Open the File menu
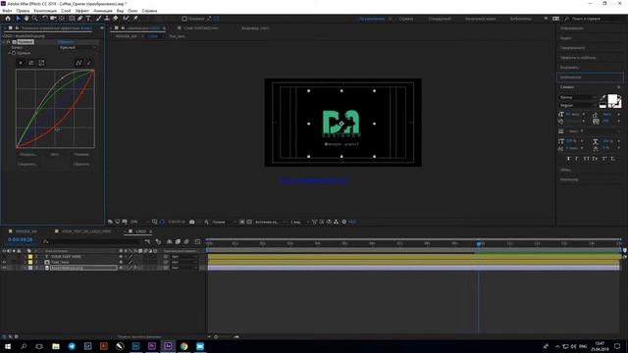The image size is (628, 353). tap(7, 11)
